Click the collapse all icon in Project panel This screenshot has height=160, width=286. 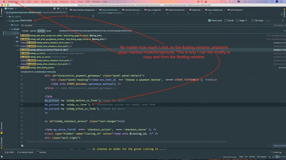(58, 9)
